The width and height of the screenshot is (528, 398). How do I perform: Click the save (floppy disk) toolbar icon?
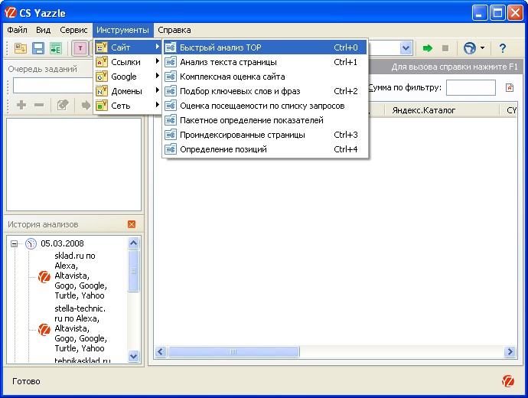(37, 48)
